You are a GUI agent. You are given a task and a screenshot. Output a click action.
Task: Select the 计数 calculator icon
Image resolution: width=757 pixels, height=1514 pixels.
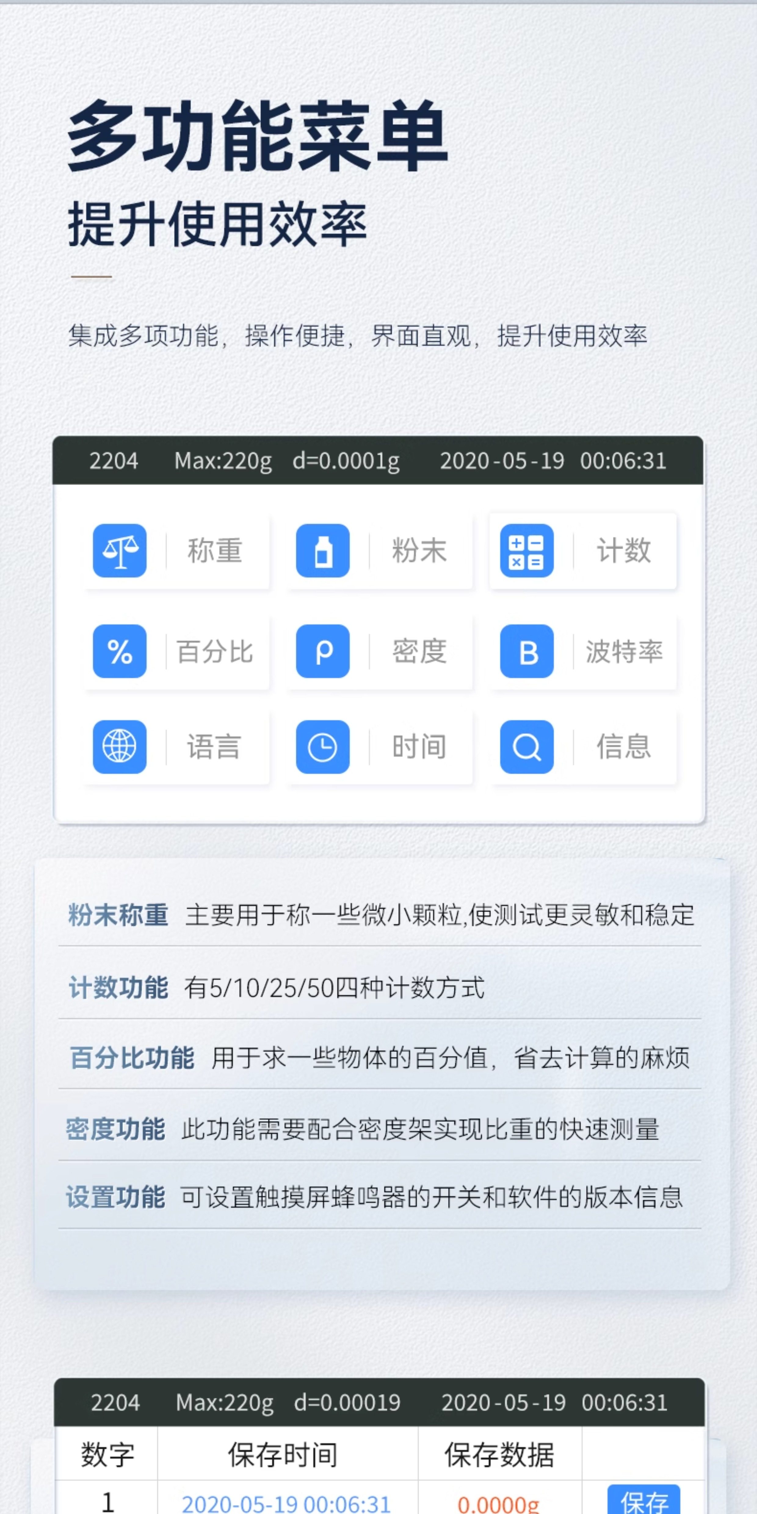[x=527, y=551]
